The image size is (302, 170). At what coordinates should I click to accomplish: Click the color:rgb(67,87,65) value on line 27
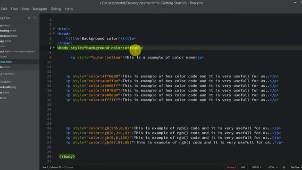(110, 142)
